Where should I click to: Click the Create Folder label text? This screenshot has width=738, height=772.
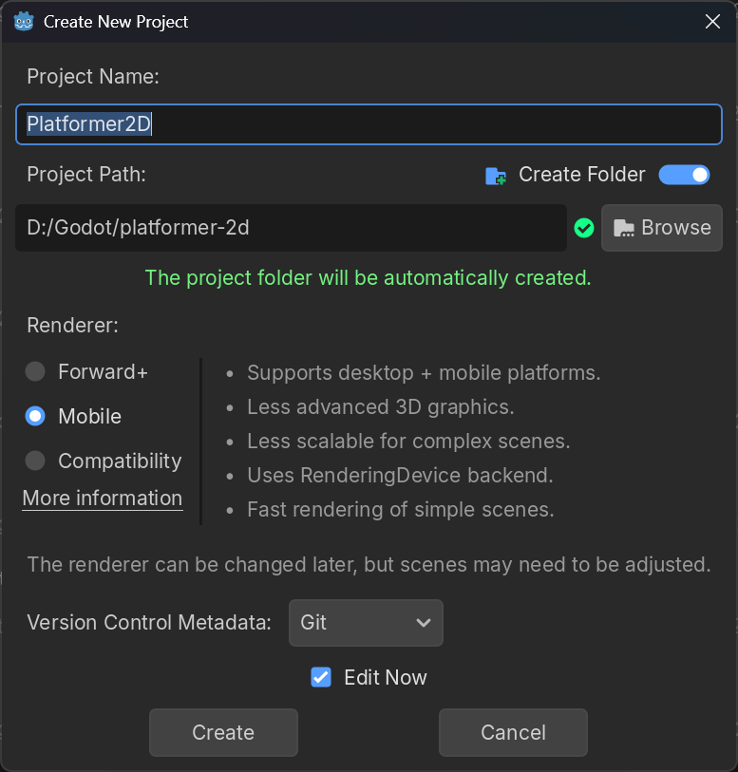point(582,175)
